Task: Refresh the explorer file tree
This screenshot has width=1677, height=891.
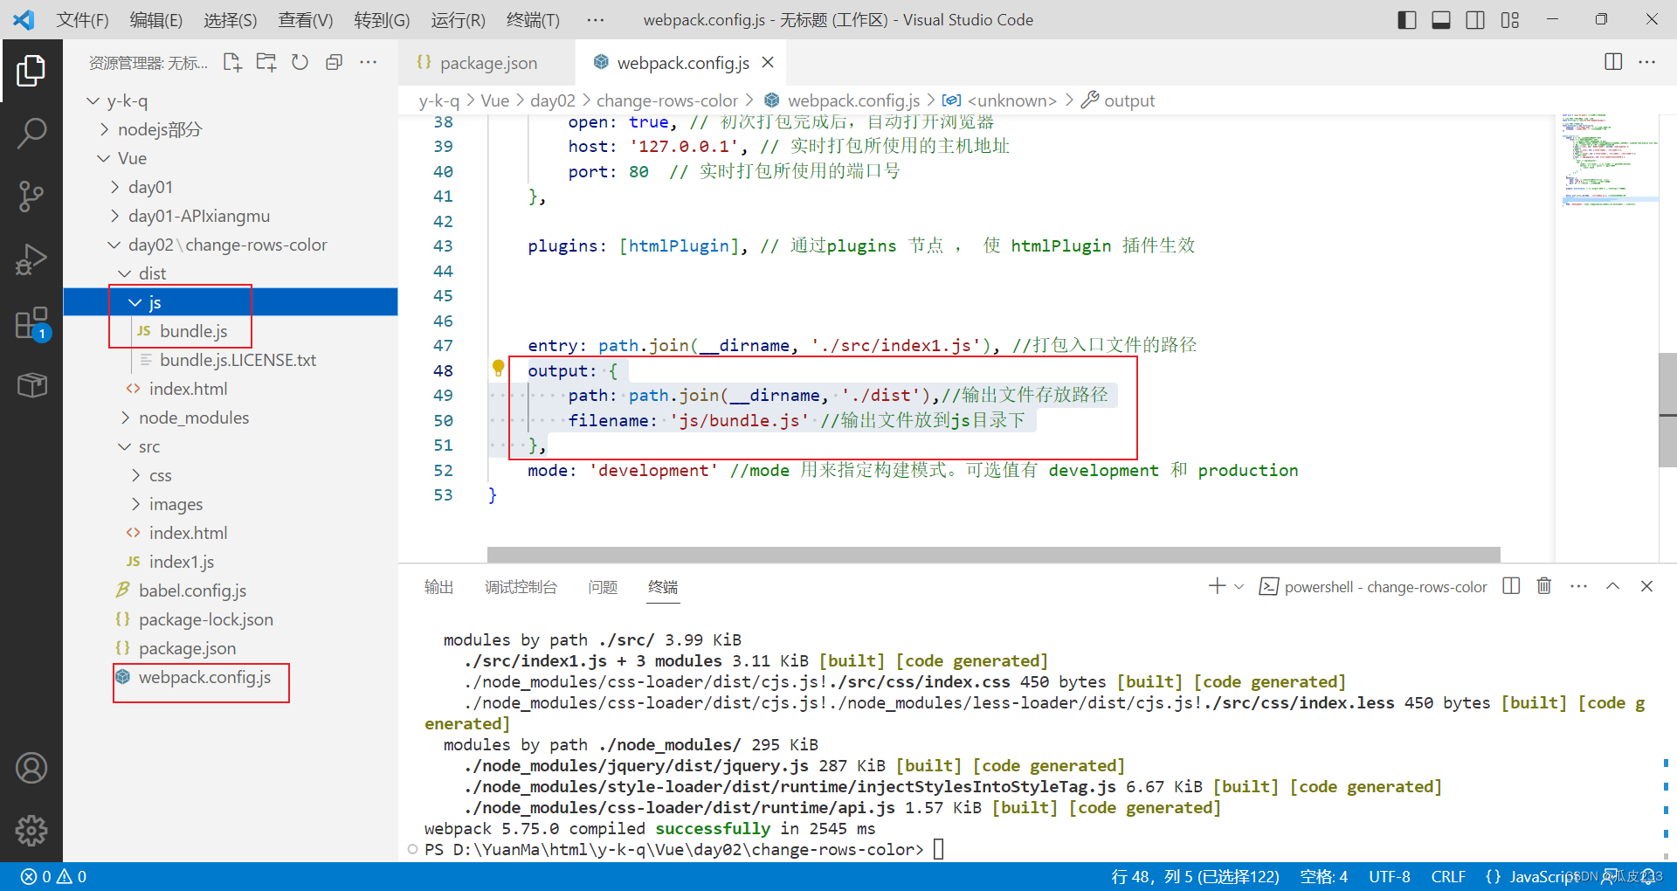Action: point(300,62)
